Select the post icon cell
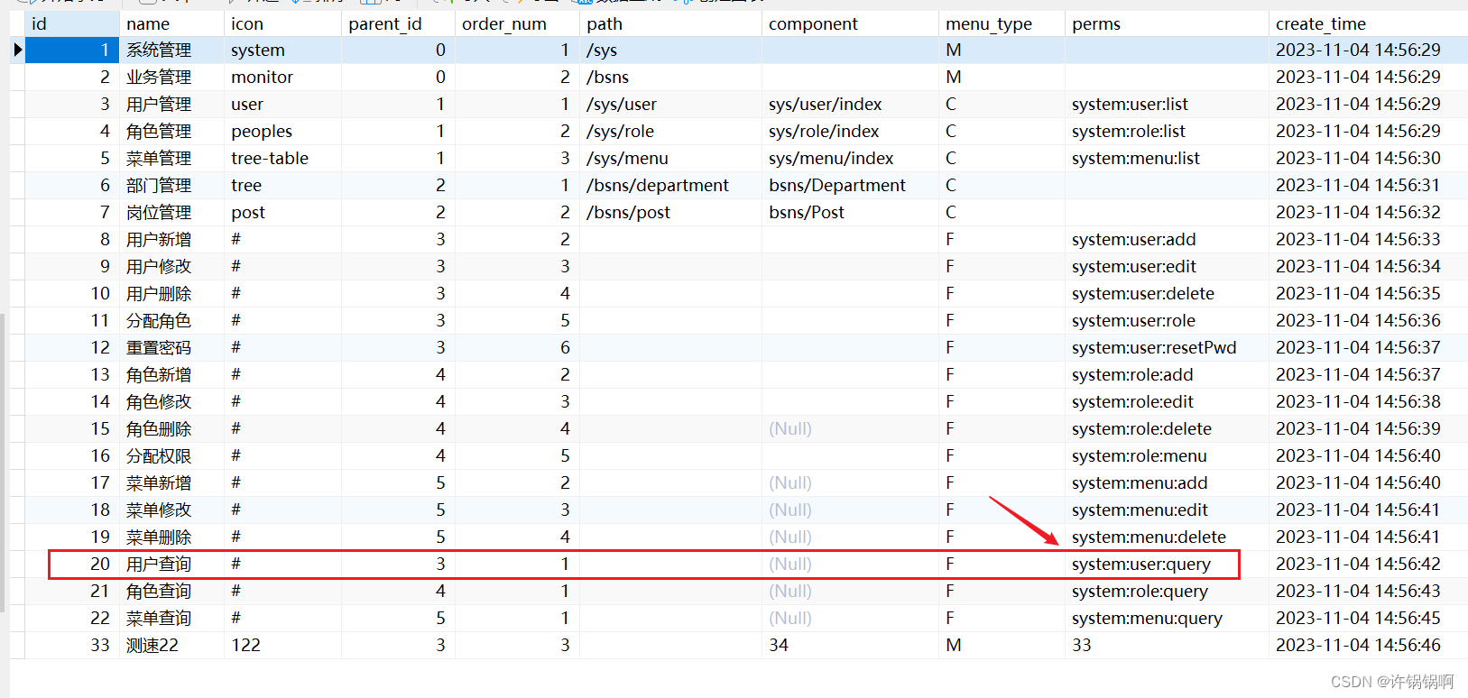The width and height of the screenshot is (1468, 698). click(282, 213)
